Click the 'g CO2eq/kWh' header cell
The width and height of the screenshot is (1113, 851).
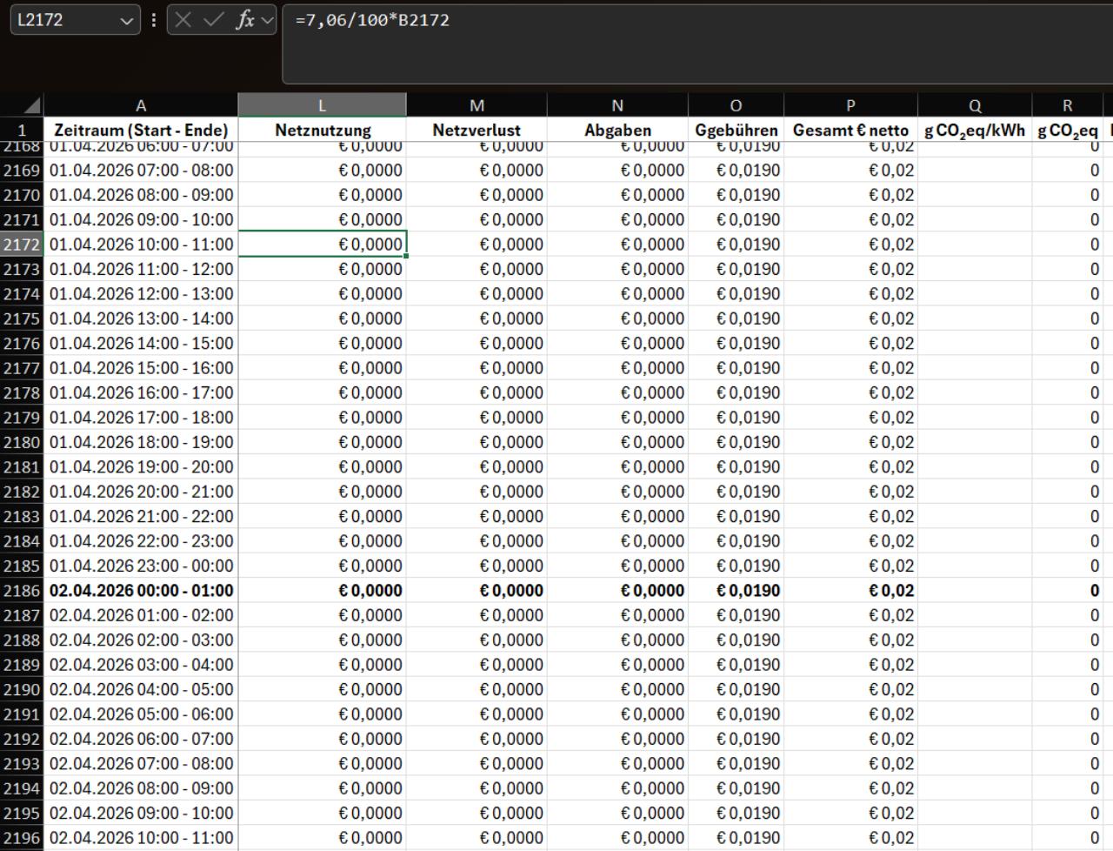click(x=975, y=130)
